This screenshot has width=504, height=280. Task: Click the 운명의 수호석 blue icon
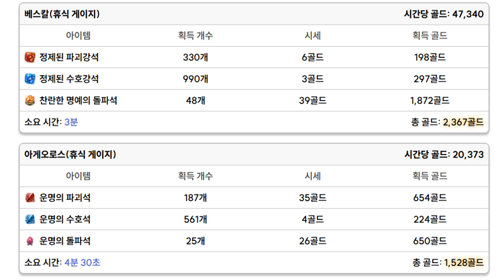[x=30, y=219]
